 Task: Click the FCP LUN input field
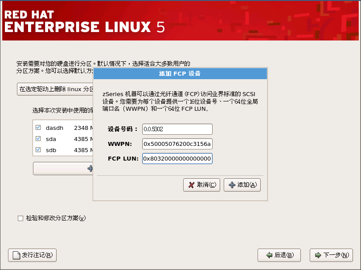[x=177, y=158]
